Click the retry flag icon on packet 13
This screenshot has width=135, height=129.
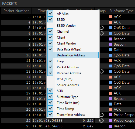[102, 72]
